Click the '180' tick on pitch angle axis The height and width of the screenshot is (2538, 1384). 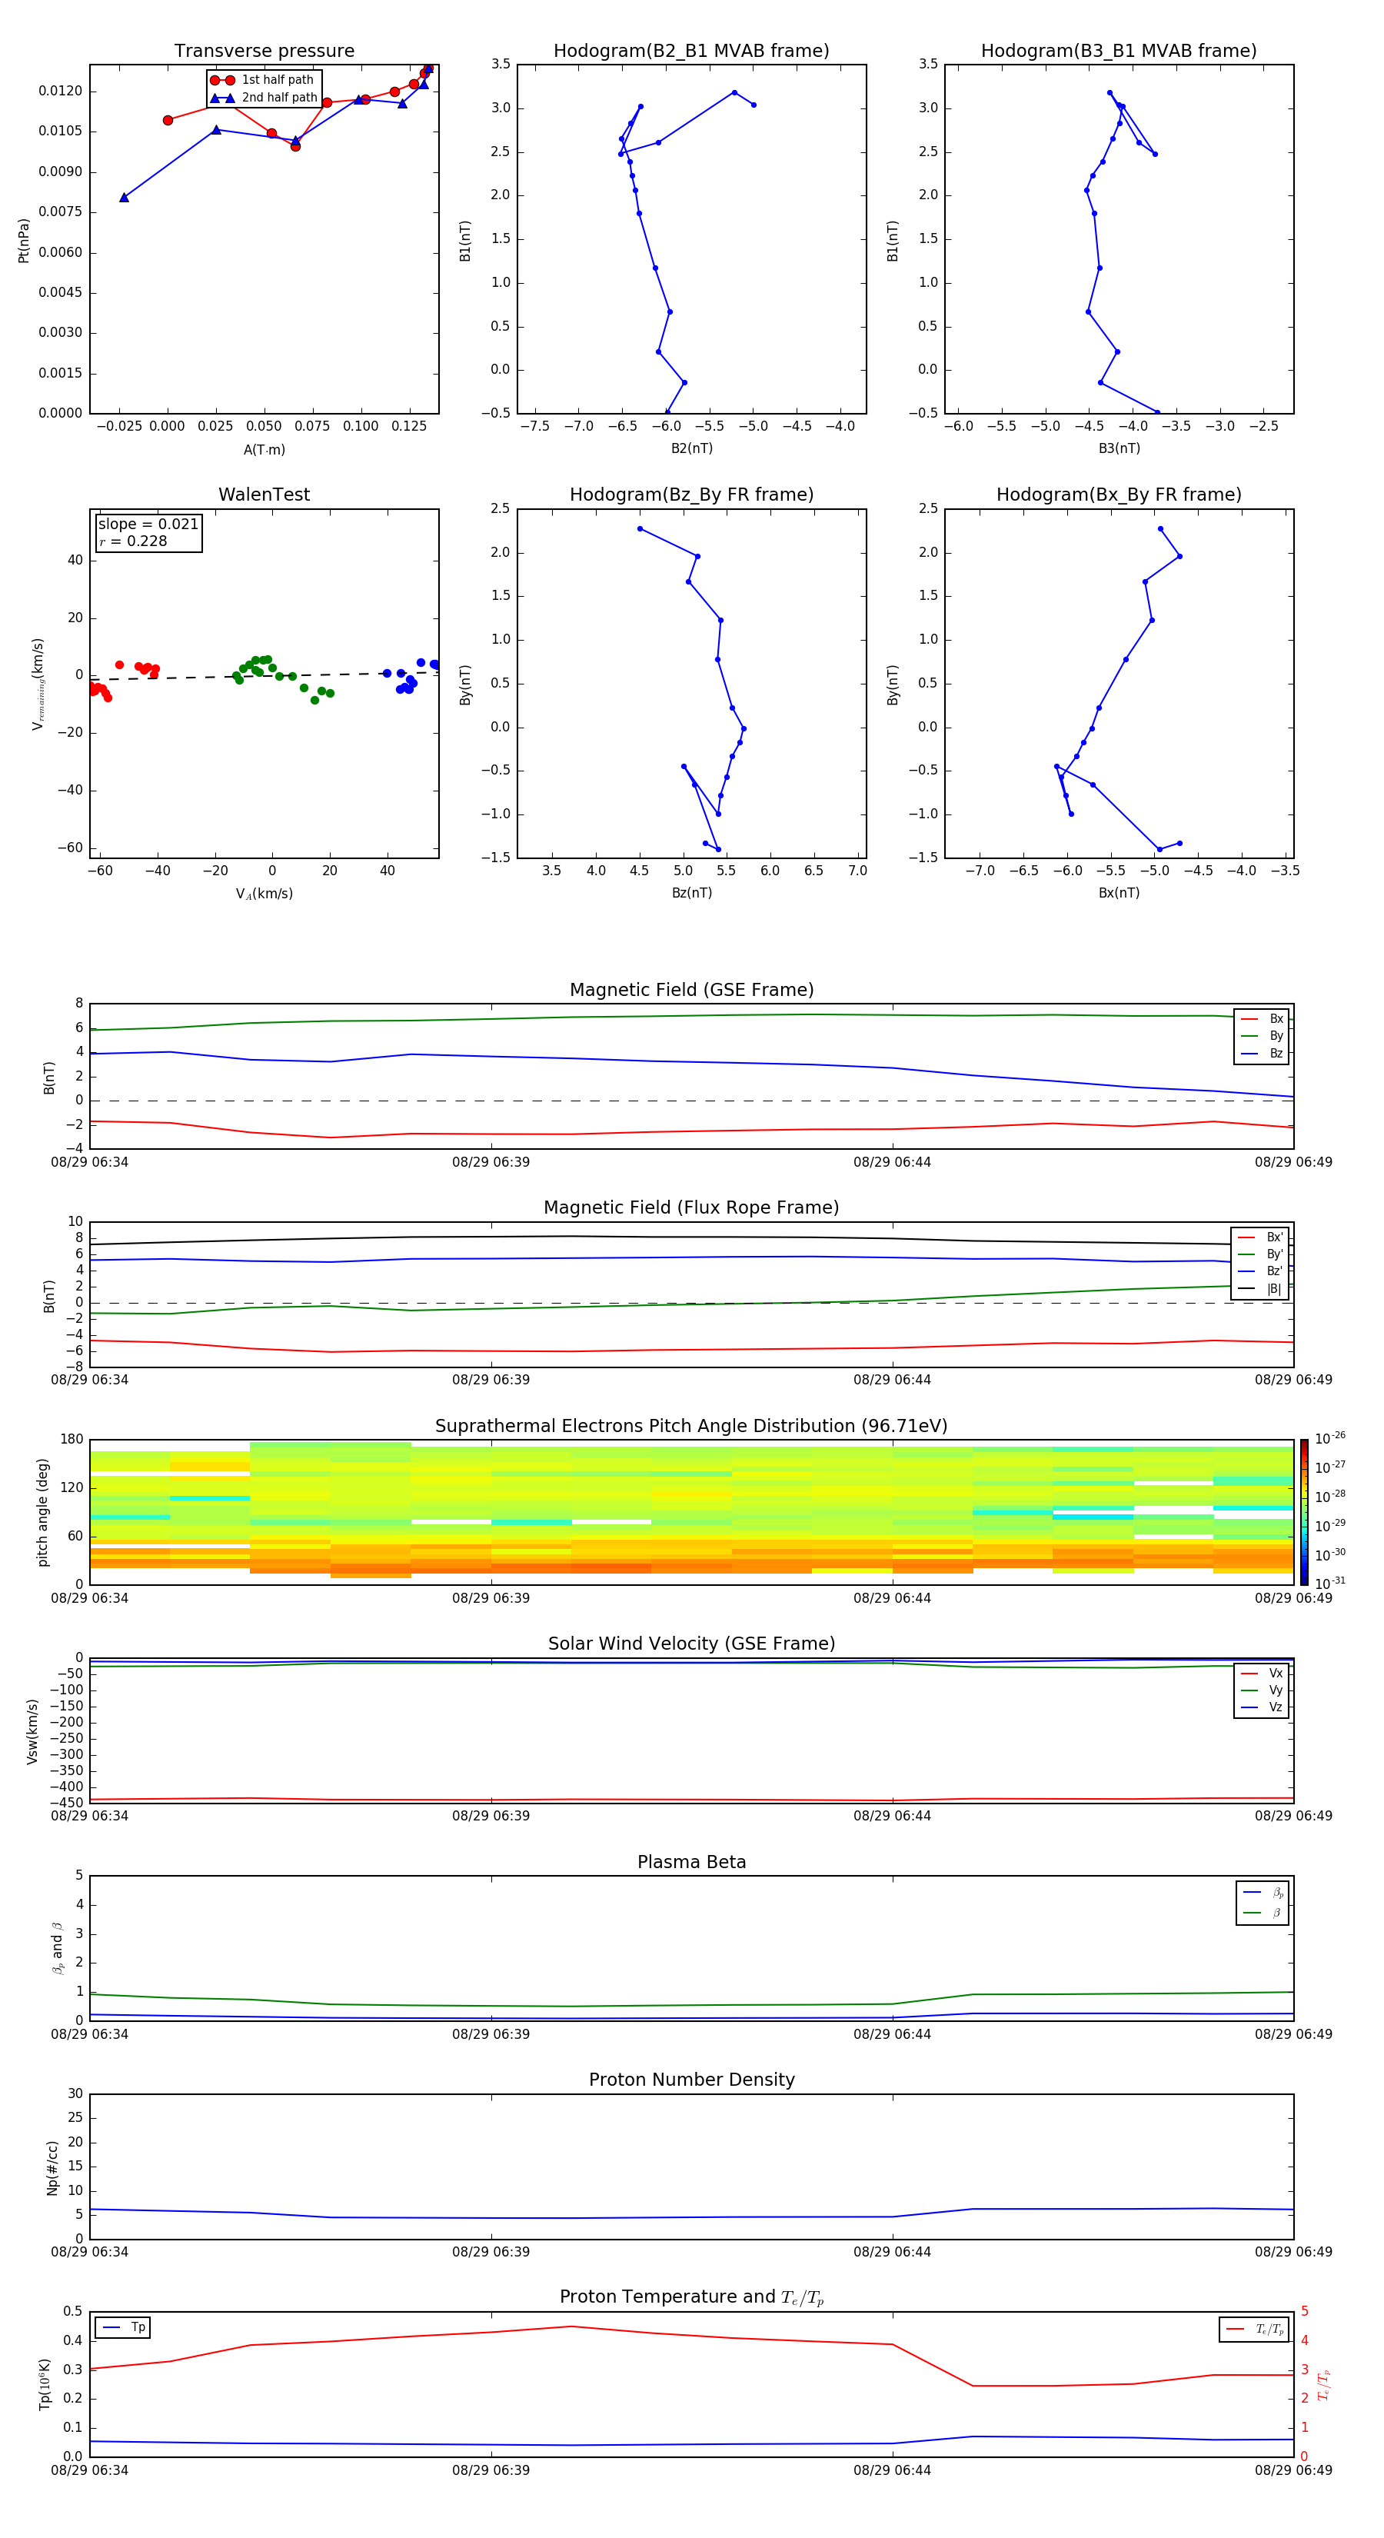72,1440
